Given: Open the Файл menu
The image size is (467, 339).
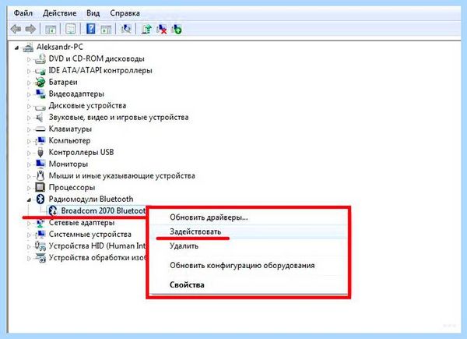Looking at the screenshot, I should [23, 13].
